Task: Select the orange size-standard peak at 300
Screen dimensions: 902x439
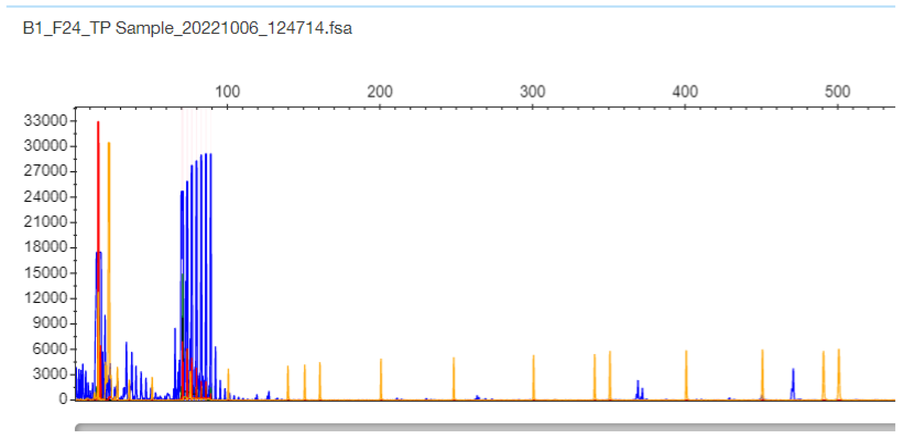Action: pos(533,376)
